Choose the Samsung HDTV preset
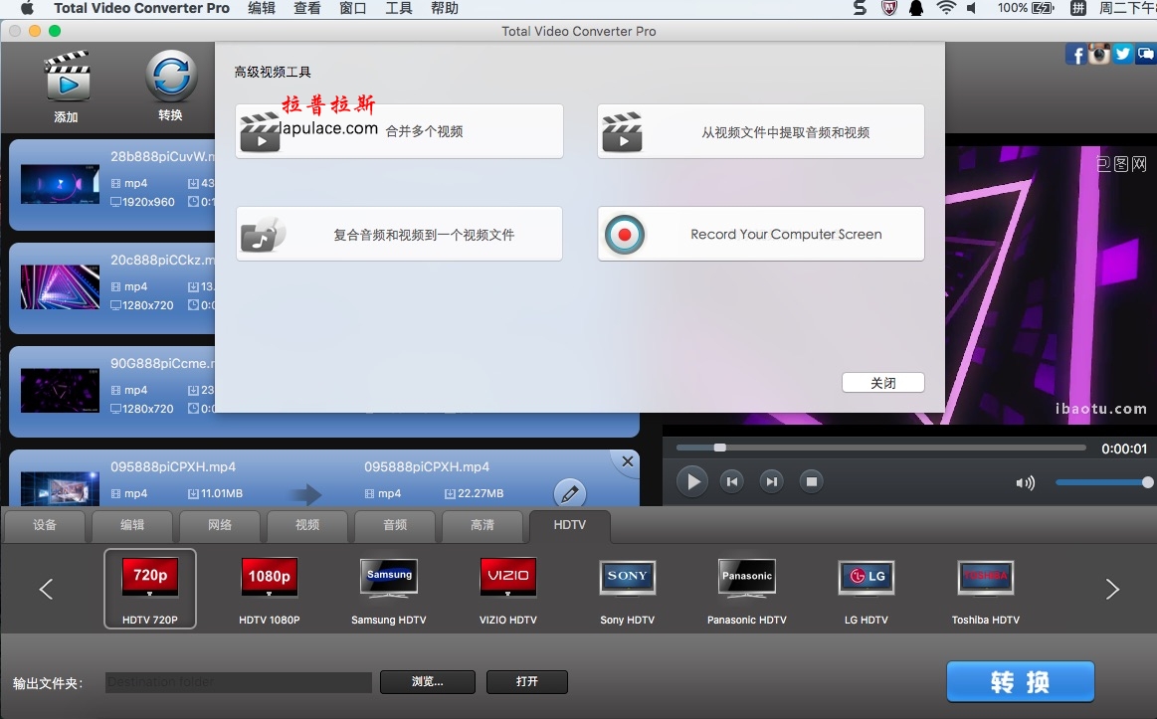The width and height of the screenshot is (1157, 719). coord(389,590)
